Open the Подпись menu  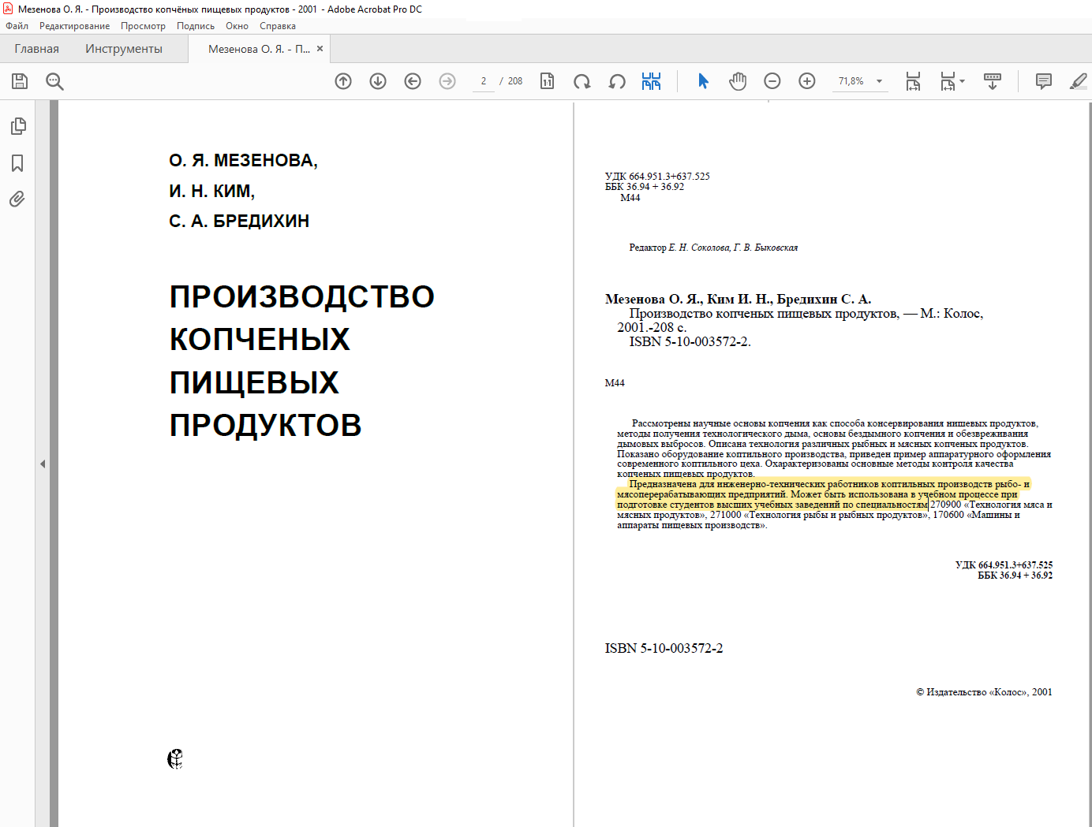196,26
